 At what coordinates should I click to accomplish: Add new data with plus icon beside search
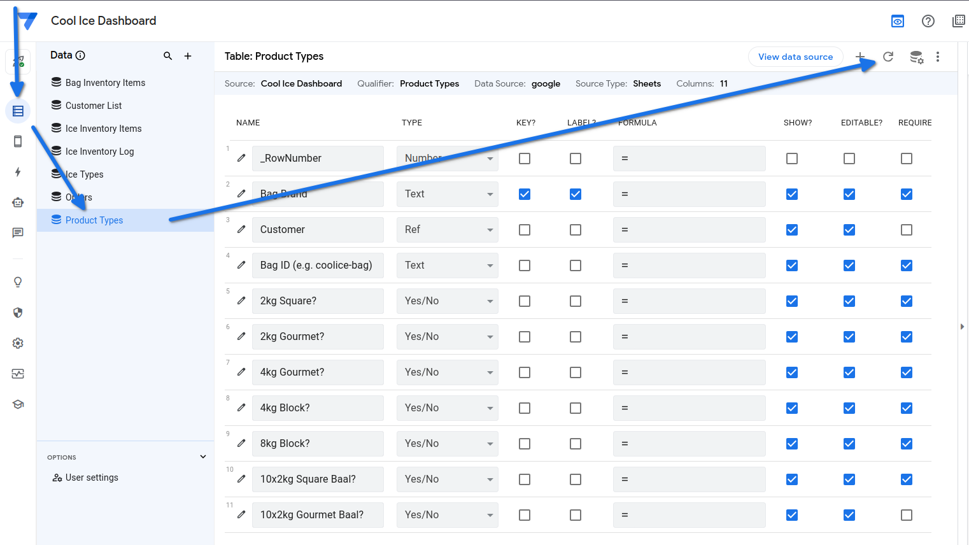coord(188,56)
